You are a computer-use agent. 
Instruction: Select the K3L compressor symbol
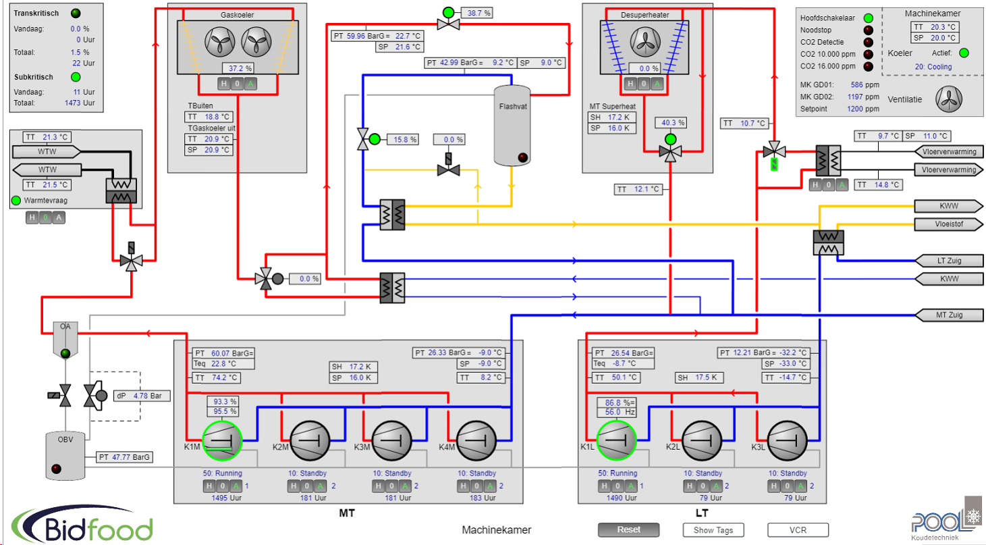(786, 440)
